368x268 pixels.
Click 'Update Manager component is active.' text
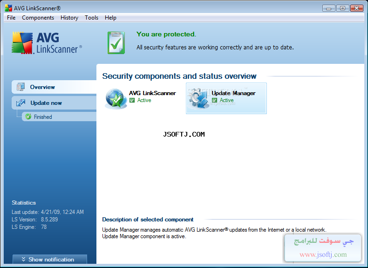[144, 236]
